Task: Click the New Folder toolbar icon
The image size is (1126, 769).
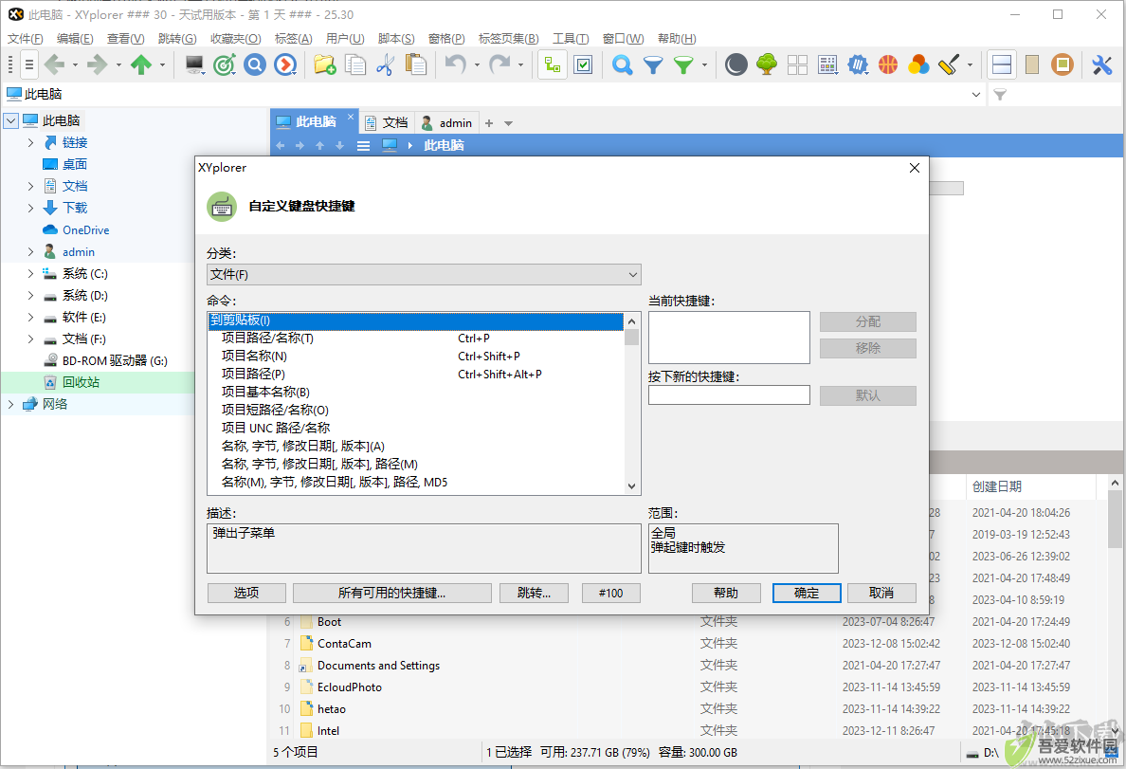Action: (325, 65)
